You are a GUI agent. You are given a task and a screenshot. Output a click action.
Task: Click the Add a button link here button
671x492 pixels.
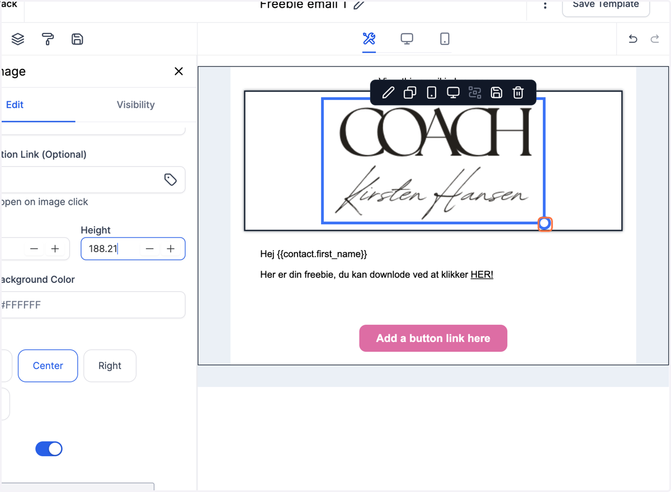433,338
